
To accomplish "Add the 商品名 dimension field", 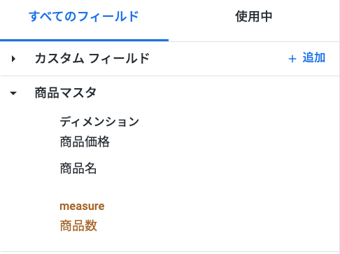I will [78, 168].
